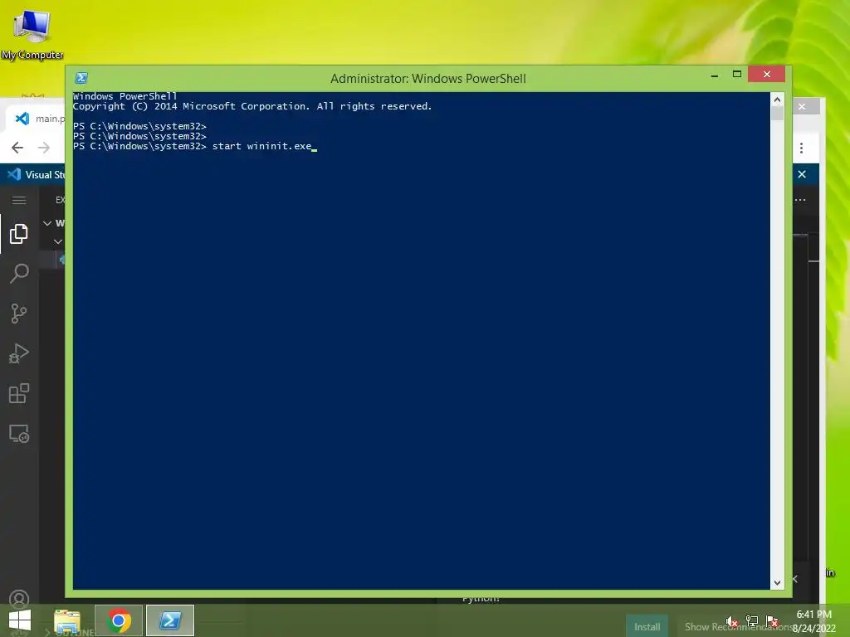Screen dimensions: 850x637
Task: Click PowerShell scrollbar up arrow
Action: (x=777, y=100)
